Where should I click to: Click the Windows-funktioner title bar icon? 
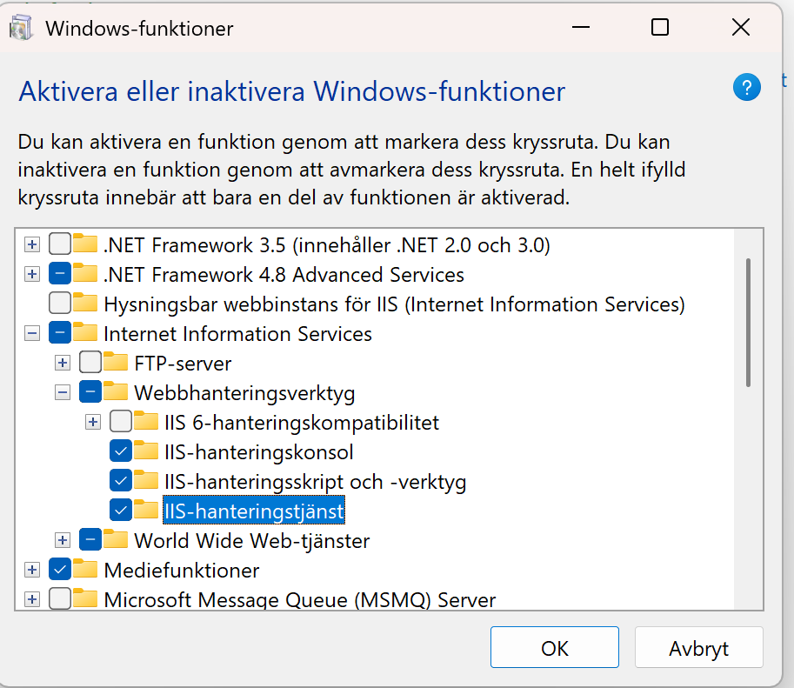(21, 27)
